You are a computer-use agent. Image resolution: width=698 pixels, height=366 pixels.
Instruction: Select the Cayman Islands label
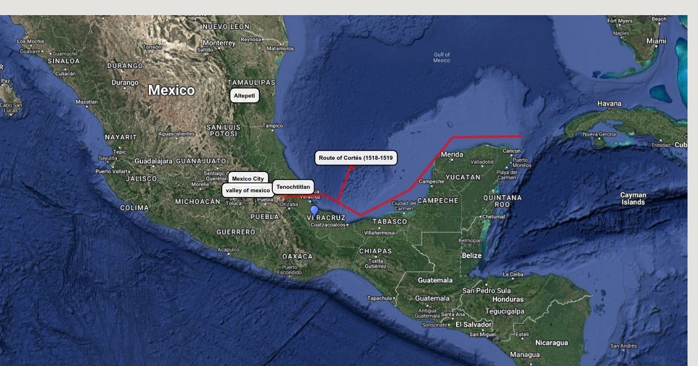coord(633,199)
